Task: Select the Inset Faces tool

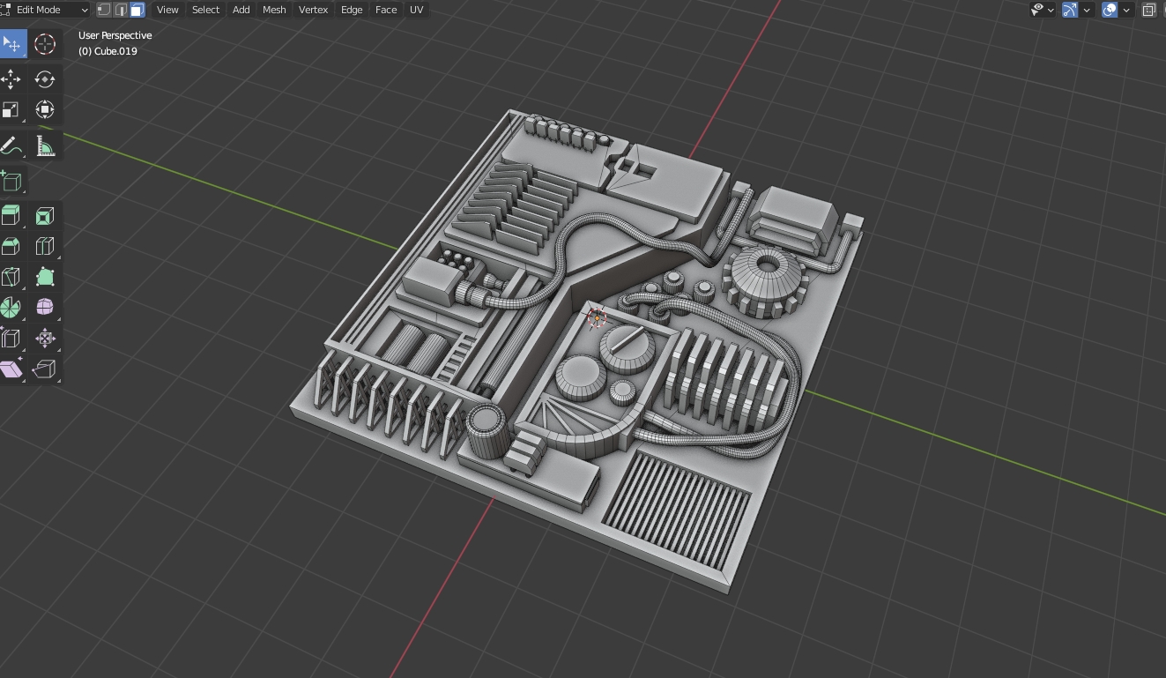Action: tap(44, 214)
